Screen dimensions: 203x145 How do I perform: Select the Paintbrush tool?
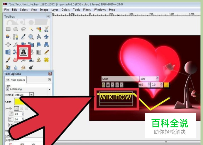pos(8,60)
